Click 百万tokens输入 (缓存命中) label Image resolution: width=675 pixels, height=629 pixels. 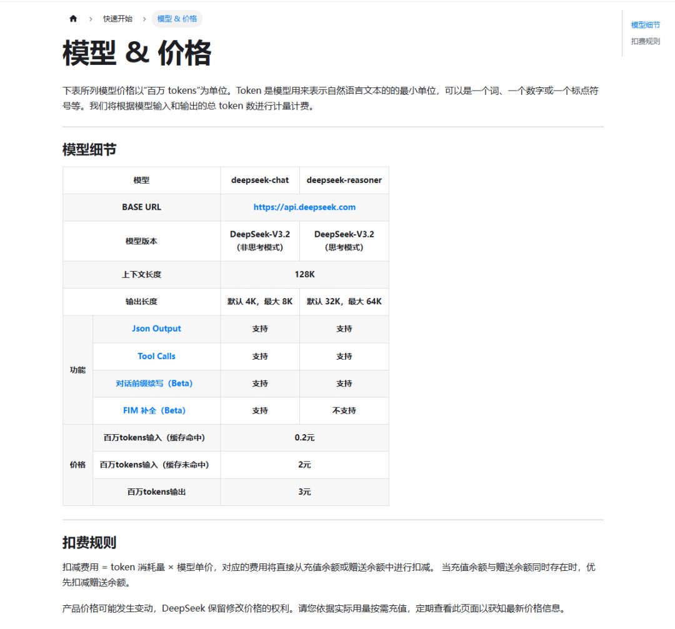click(x=154, y=437)
